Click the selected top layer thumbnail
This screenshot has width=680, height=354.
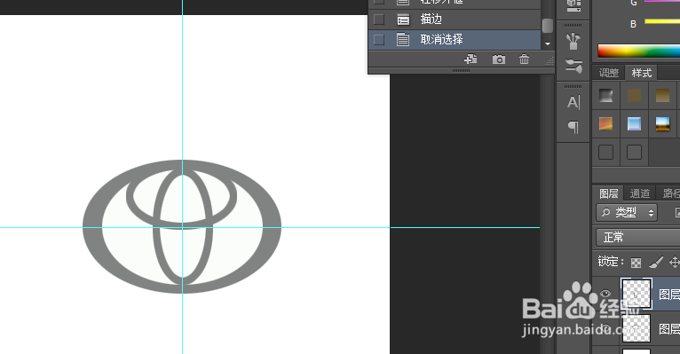[x=637, y=295]
